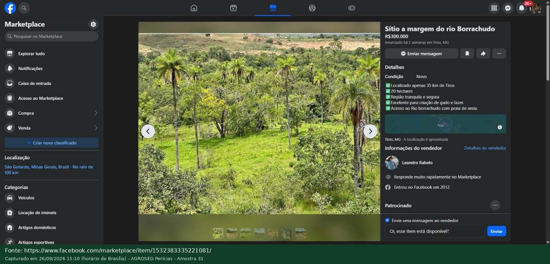Image resolution: width=550 pixels, height=264 pixels.
Task: Expand the Venda section chevron
Action: 96,128
